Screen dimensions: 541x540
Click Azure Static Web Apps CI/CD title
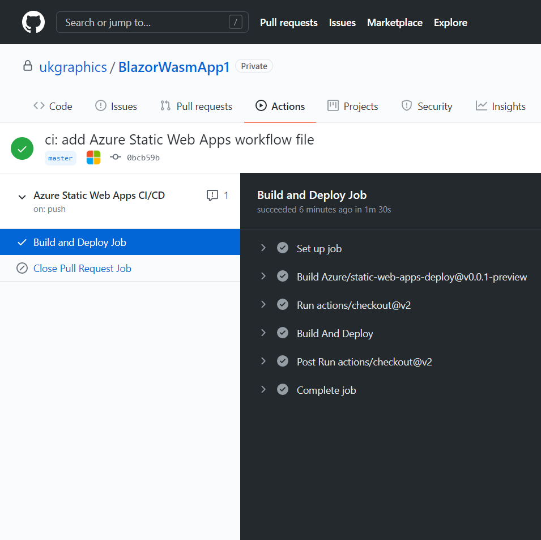[99, 195]
